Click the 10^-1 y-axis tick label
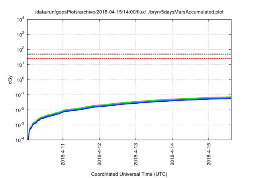This screenshot has width=255, height=178. tap(20, 95)
